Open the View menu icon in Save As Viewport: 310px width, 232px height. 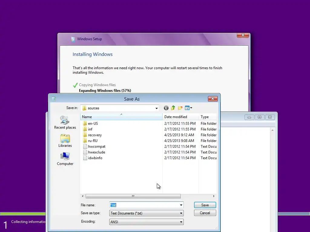pos(188,108)
